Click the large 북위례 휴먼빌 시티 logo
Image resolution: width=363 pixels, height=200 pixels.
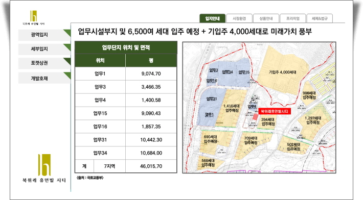coord(44,168)
